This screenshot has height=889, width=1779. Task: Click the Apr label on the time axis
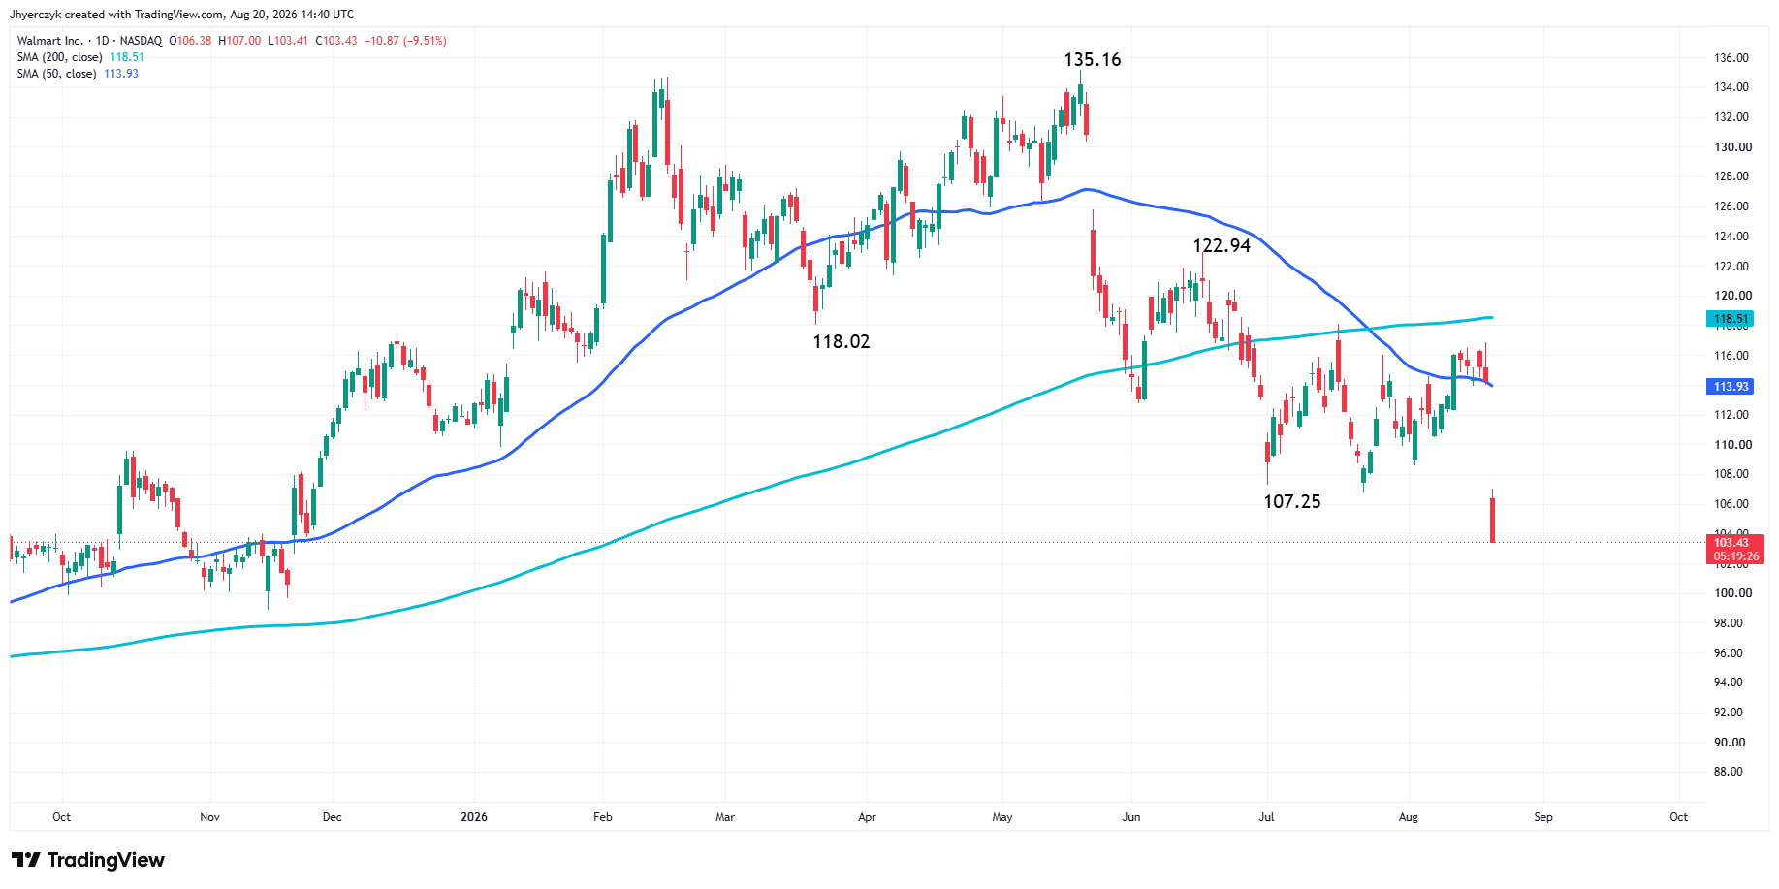[x=867, y=817]
